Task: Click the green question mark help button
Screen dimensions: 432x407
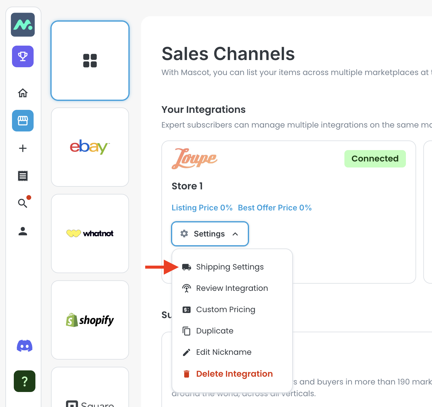Action: [x=25, y=381]
